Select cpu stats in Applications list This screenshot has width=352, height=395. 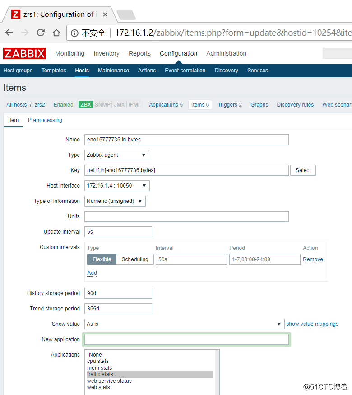(150, 361)
